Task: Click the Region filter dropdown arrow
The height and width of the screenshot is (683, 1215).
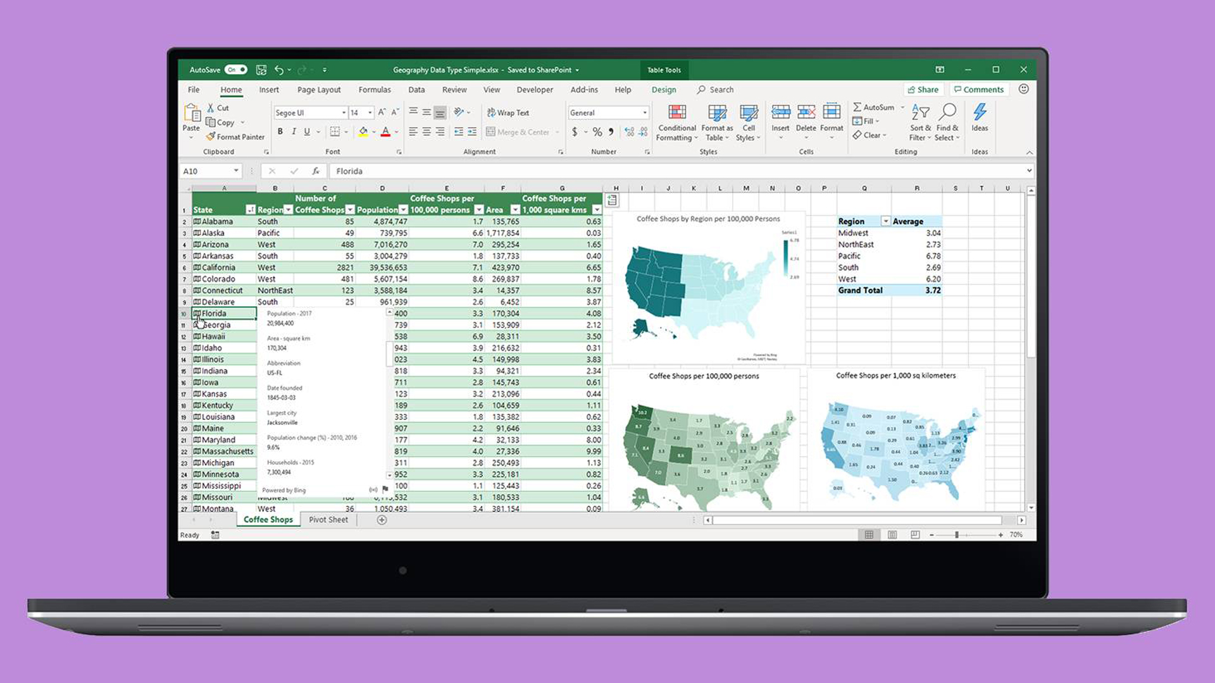Action: pos(289,209)
